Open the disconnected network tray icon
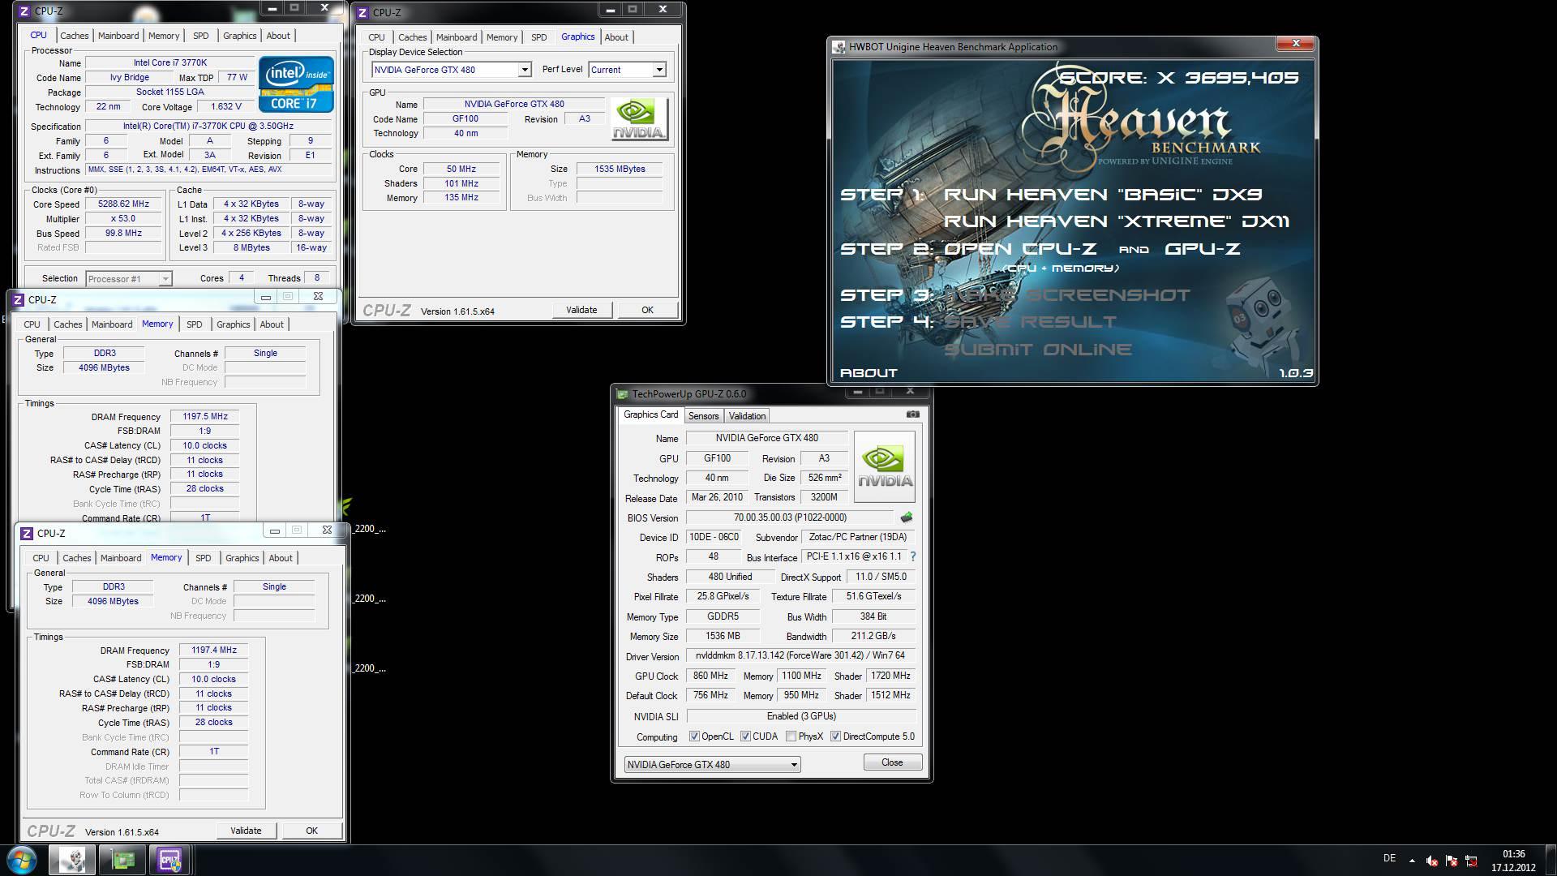This screenshot has width=1557, height=876. click(x=1470, y=861)
